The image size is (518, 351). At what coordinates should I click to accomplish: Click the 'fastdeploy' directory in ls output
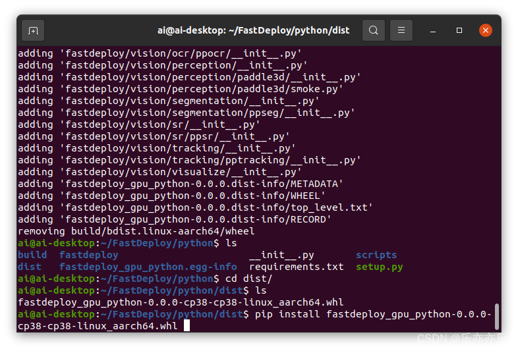[x=88, y=255]
